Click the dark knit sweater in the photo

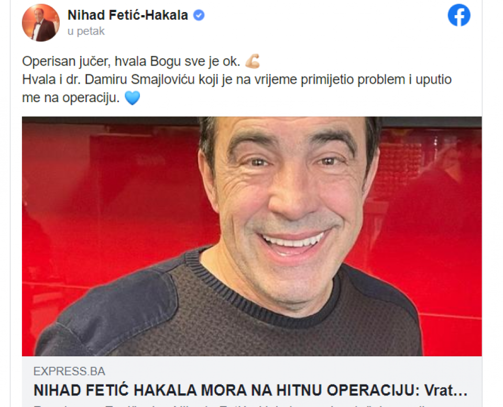click(x=225, y=321)
